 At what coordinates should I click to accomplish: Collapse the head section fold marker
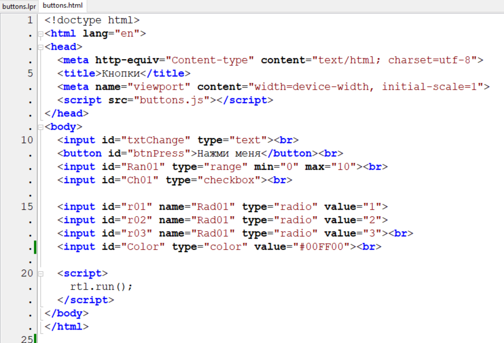click(x=41, y=47)
